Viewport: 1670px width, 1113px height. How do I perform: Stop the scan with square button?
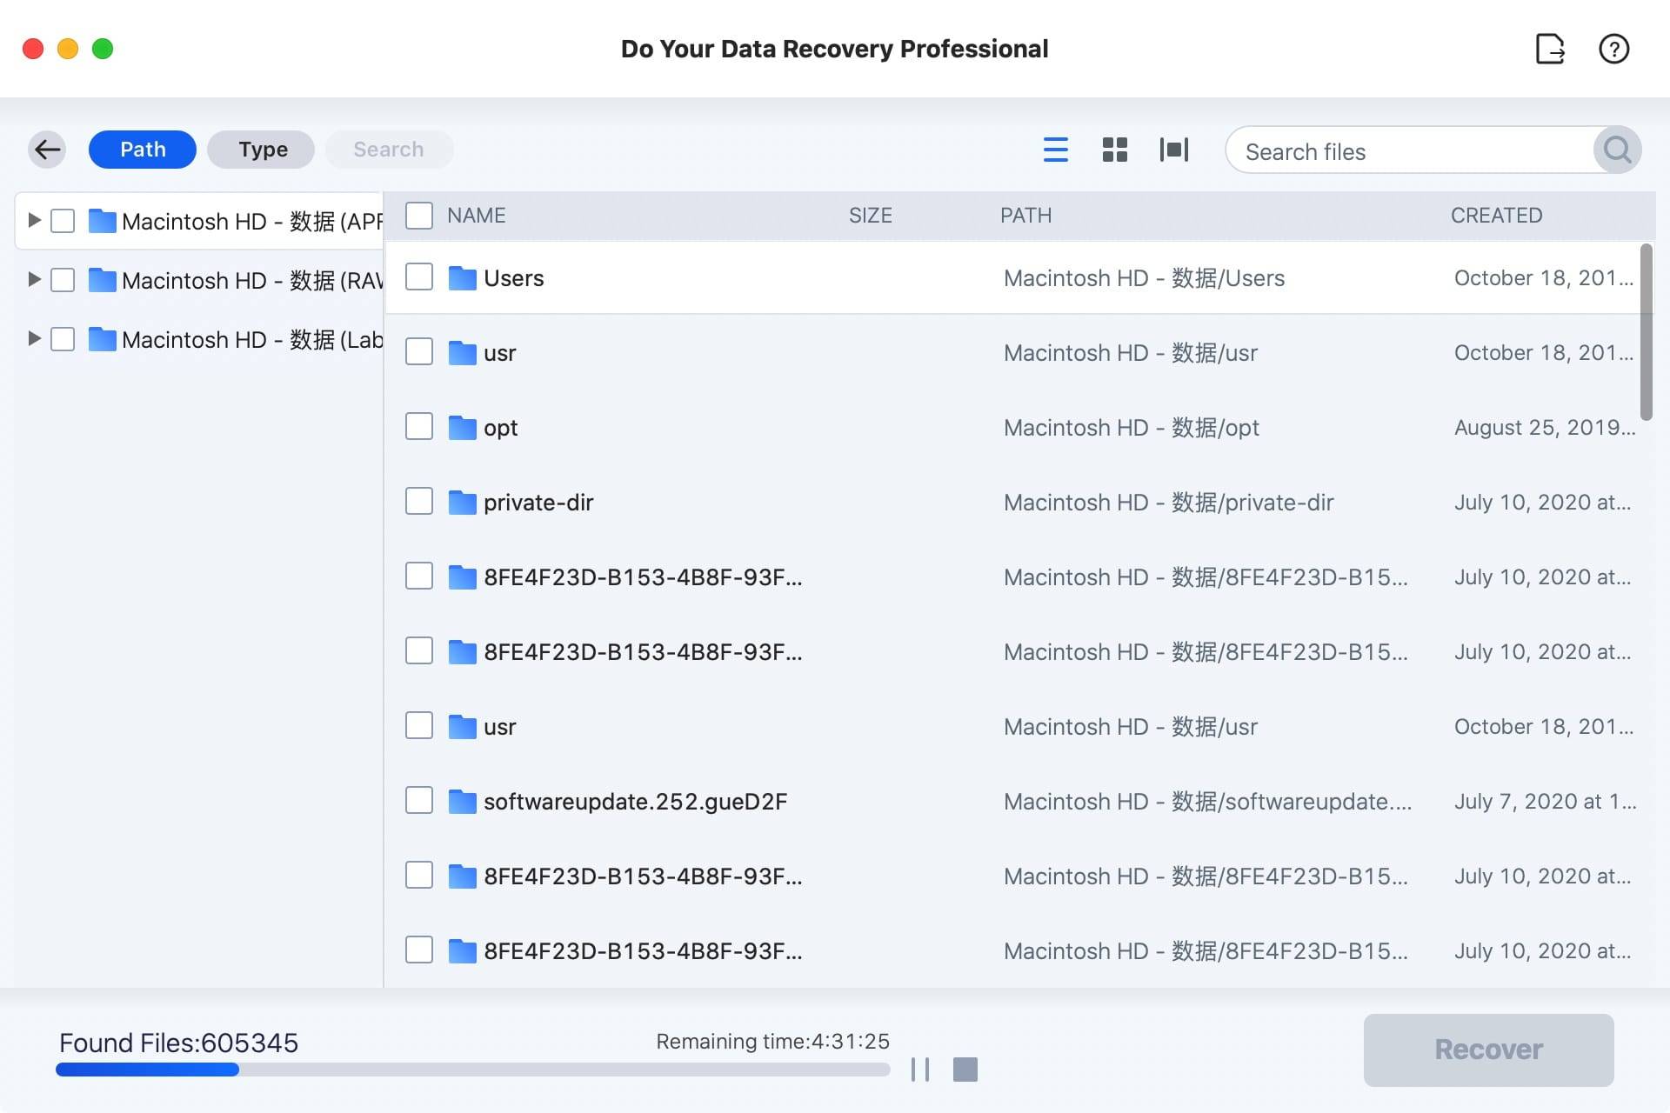[x=965, y=1069]
